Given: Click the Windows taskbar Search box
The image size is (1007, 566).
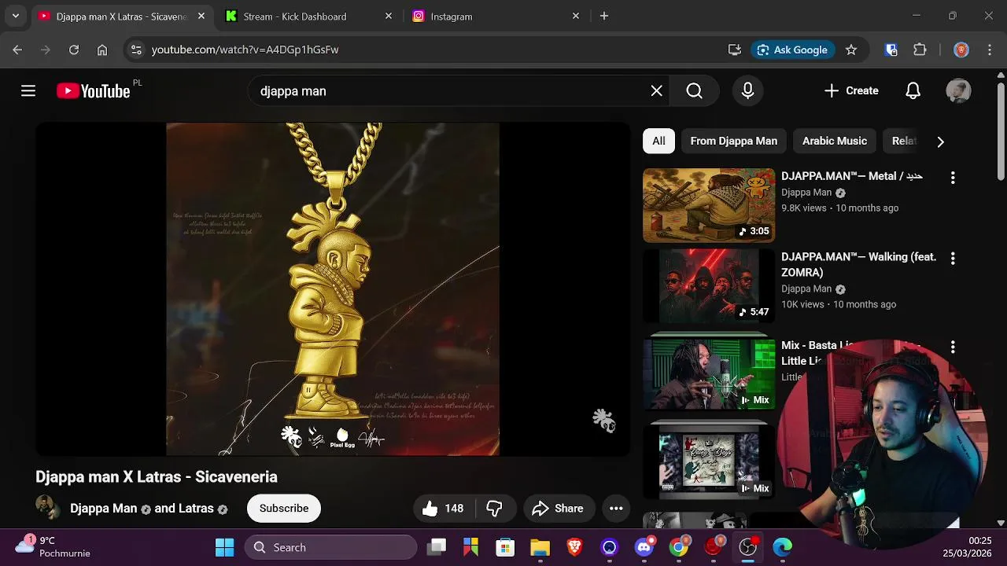Looking at the screenshot, I should click(x=330, y=547).
